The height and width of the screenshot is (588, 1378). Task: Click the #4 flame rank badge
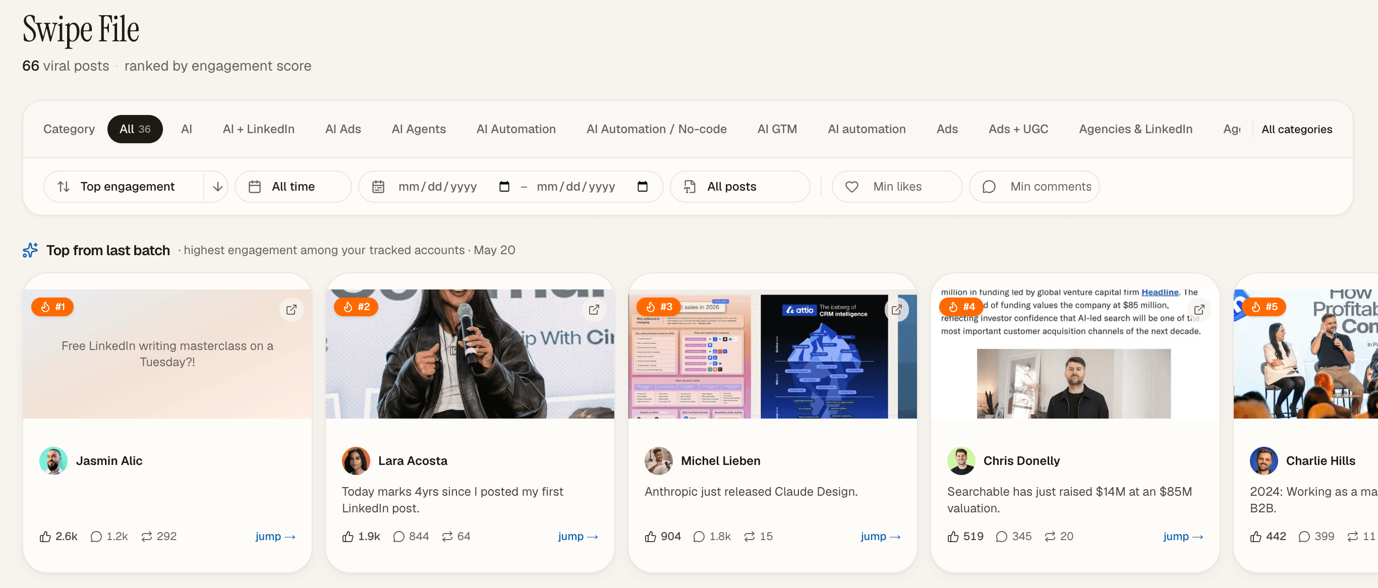[961, 307]
